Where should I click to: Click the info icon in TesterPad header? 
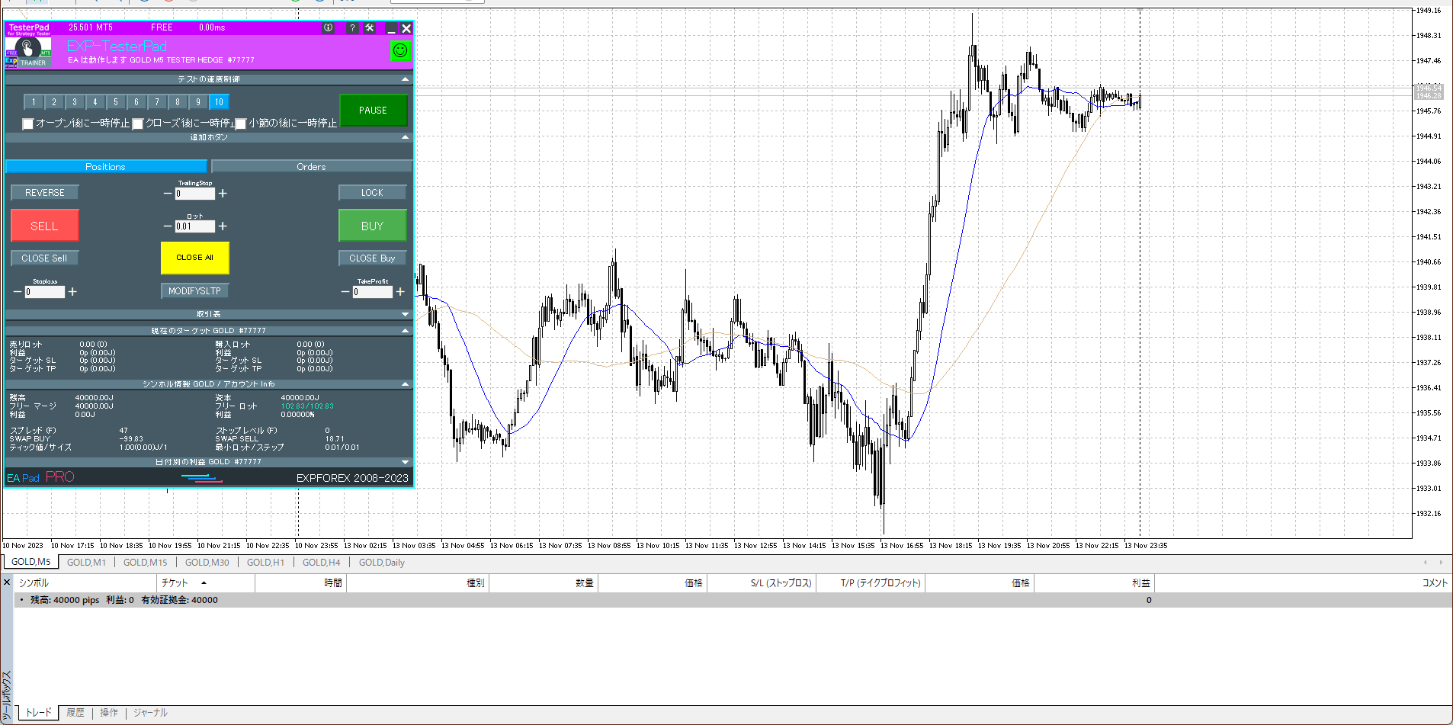click(x=328, y=28)
